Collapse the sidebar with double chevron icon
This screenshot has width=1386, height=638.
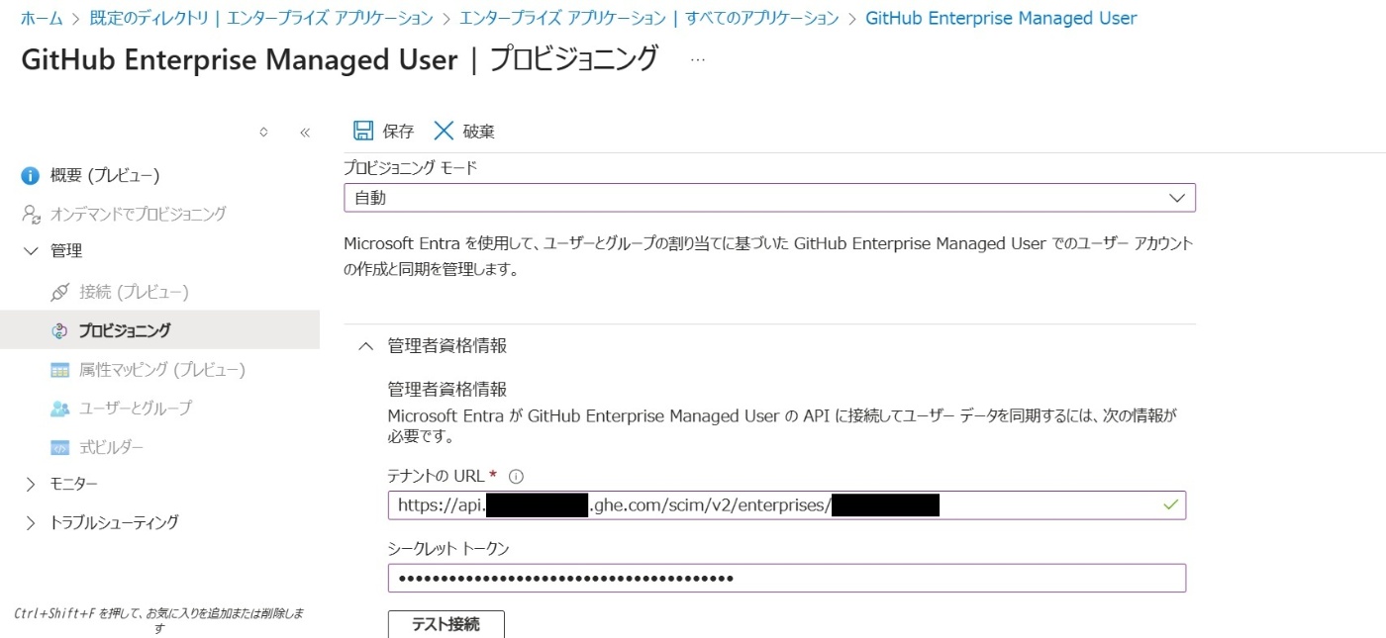click(x=305, y=132)
